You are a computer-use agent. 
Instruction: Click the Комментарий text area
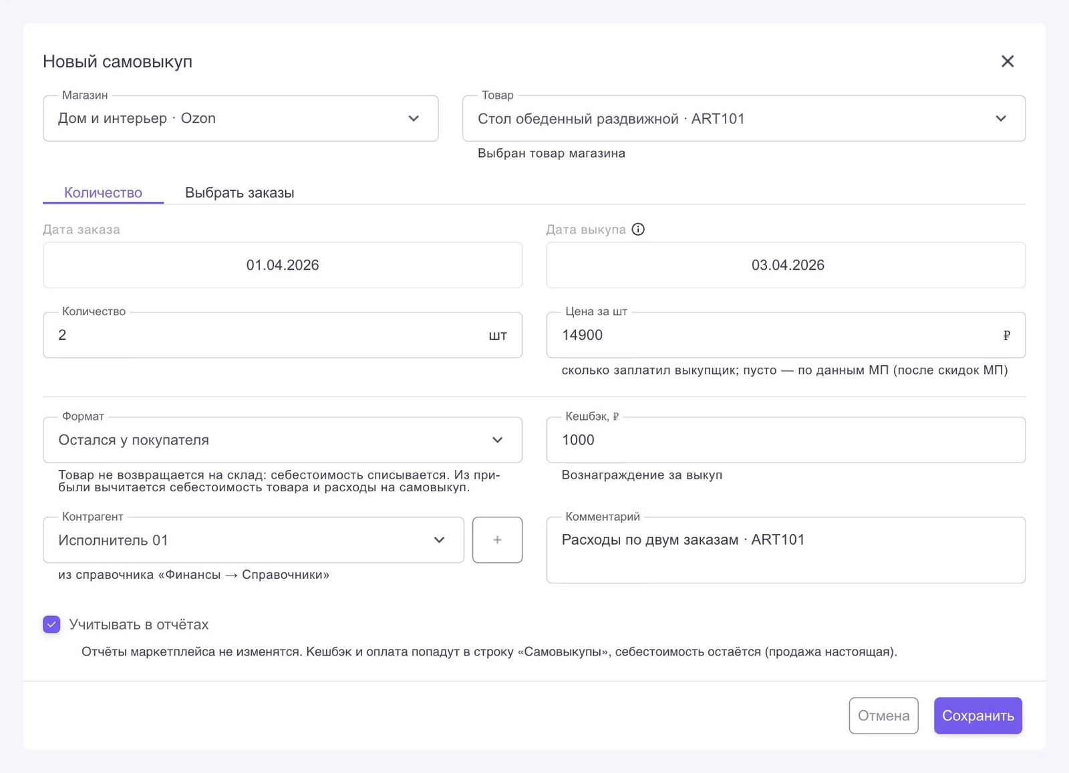tap(786, 550)
